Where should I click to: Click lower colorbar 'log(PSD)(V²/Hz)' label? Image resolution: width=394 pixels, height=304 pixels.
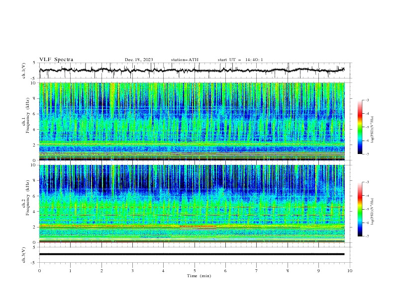[372, 211]
